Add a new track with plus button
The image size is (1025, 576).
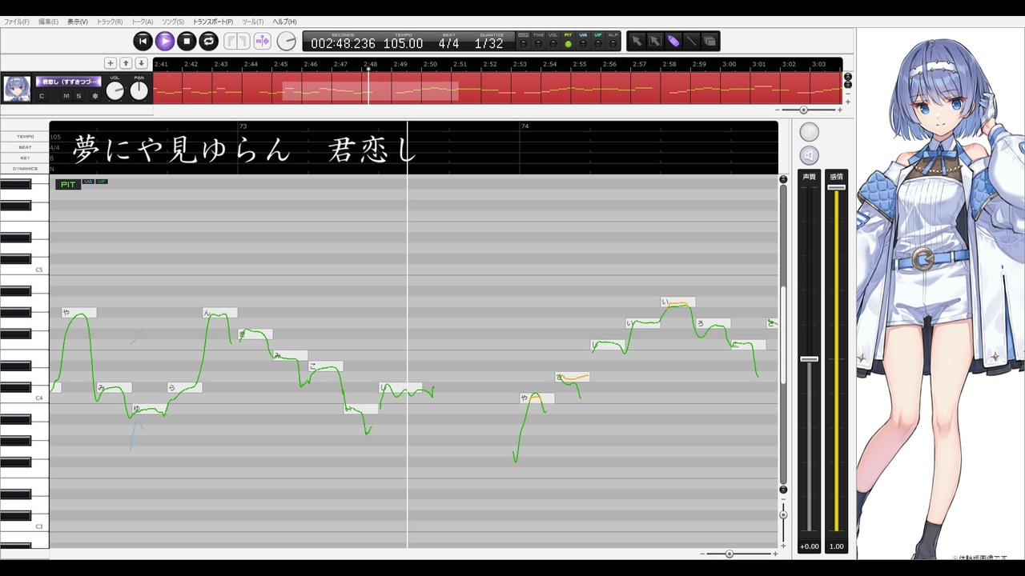[x=111, y=62]
